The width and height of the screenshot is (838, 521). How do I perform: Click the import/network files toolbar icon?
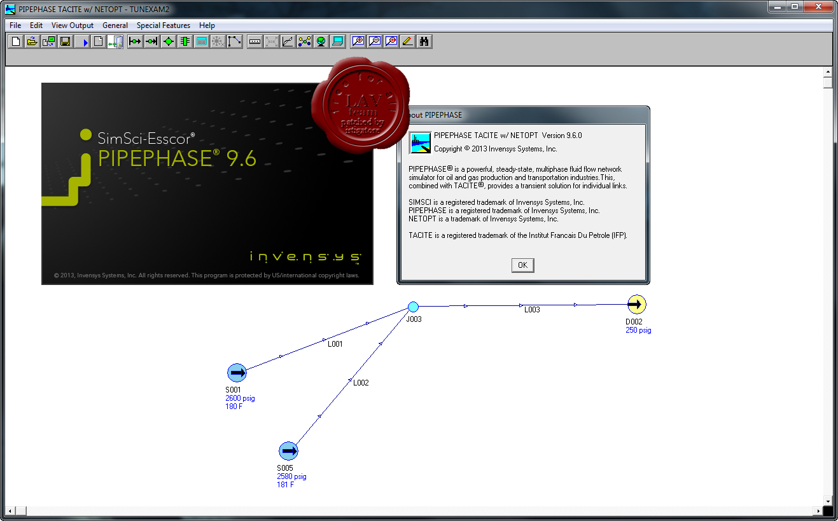click(x=48, y=41)
